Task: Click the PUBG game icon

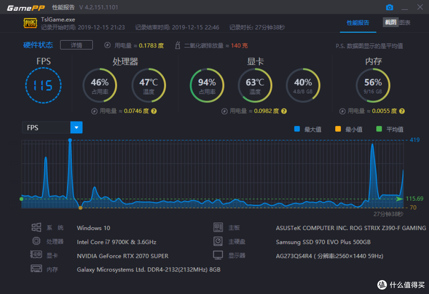Action: tap(30, 23)
